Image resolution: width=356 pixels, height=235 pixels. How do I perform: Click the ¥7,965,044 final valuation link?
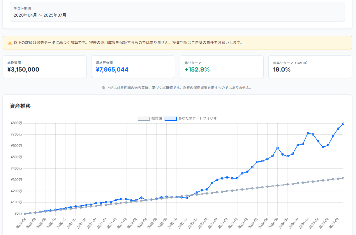tap(112, 70)
